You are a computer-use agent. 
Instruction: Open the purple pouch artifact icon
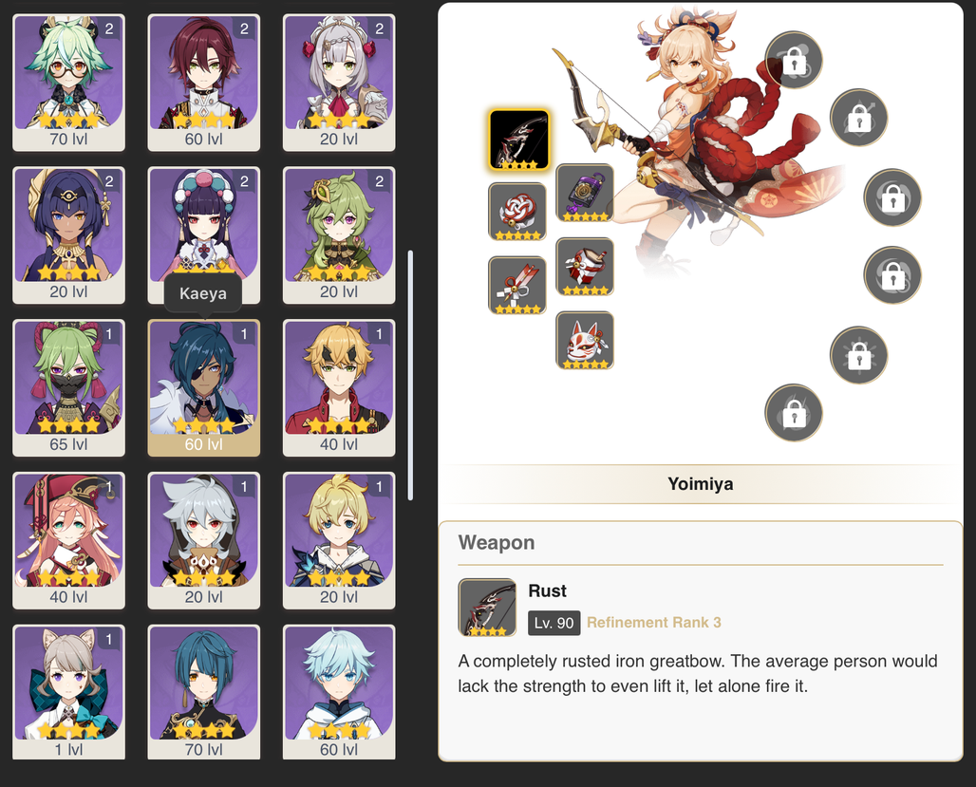[x=585, y=193]
